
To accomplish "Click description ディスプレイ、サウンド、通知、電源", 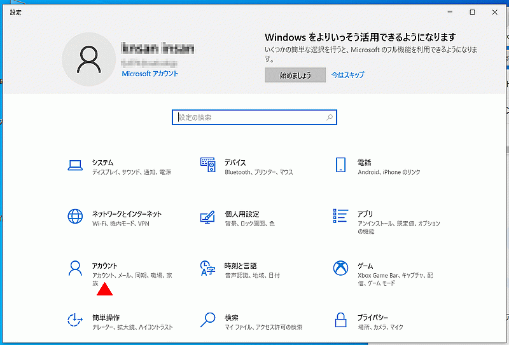I will 132,172.
